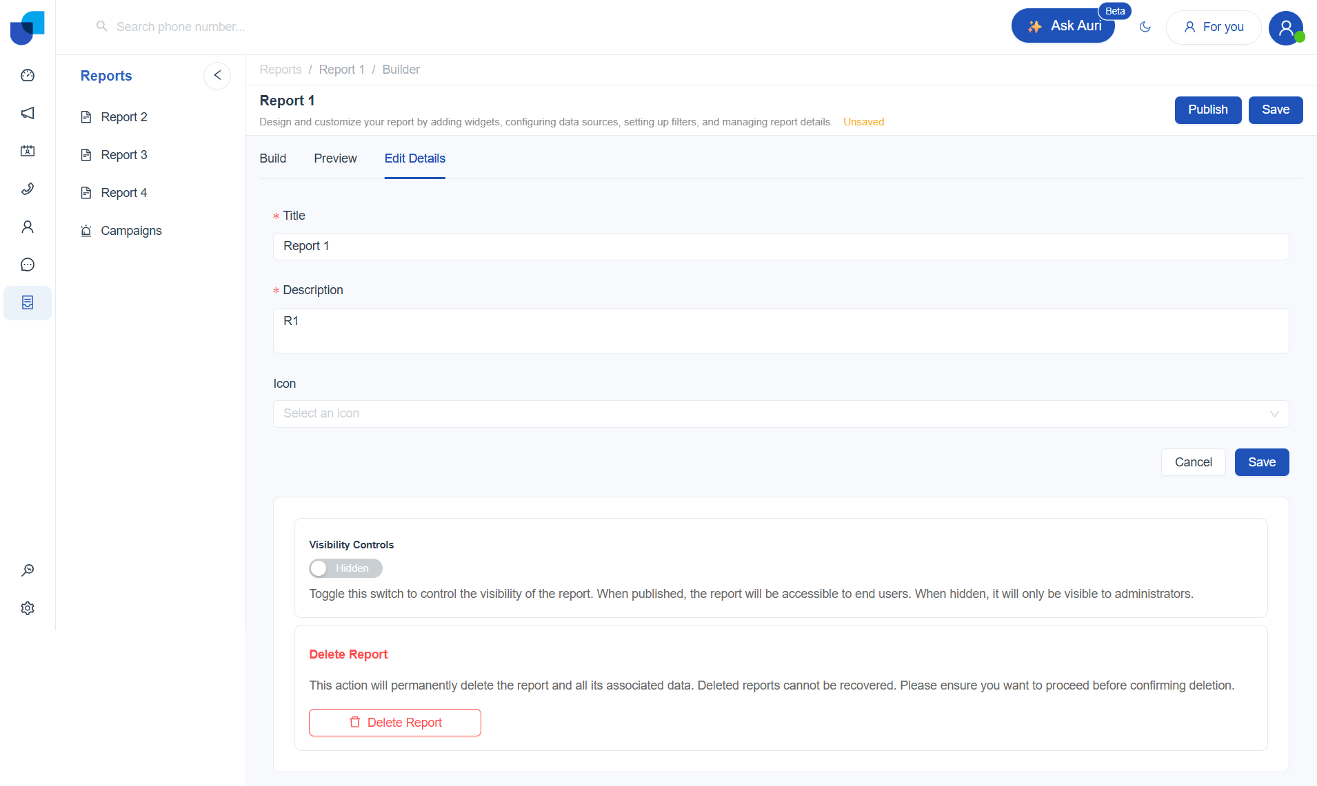Open the megaphone campaigns icon in sidebar
The width and height of the screenshot is (1317, 786).
pos(28,113)
